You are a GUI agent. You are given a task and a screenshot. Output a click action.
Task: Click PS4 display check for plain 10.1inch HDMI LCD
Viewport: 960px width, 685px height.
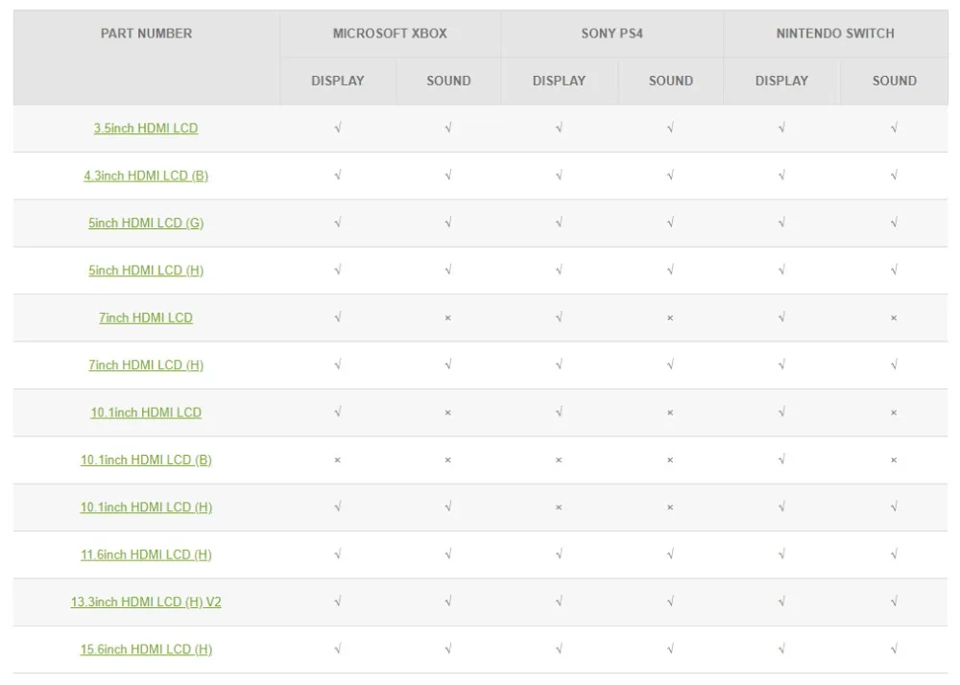559,412
